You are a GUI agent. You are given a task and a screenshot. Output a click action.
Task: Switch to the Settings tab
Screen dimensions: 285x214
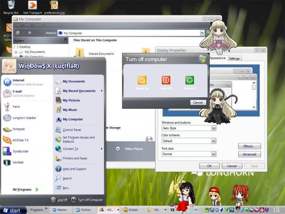pos(234,58)
